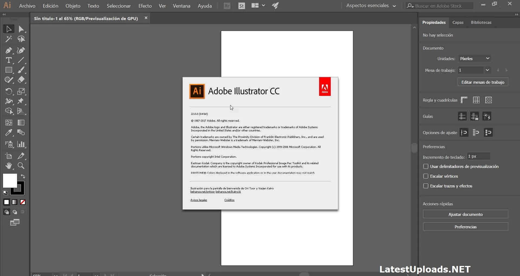The height and width of the screenshot is (276, 520).
Task: Choose the Type tool
Action: [x=9, y=60]
